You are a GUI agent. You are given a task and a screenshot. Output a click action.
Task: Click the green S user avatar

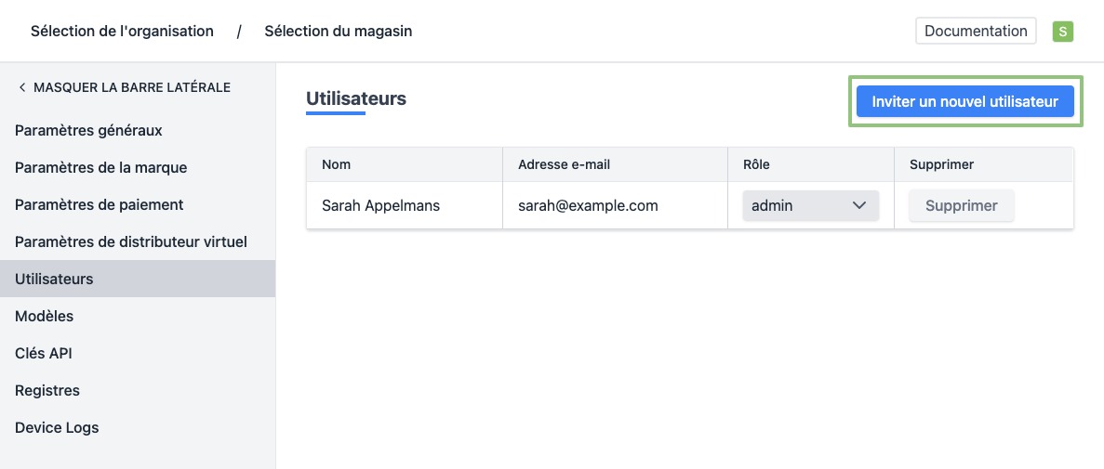click(x=1062, y=32)
